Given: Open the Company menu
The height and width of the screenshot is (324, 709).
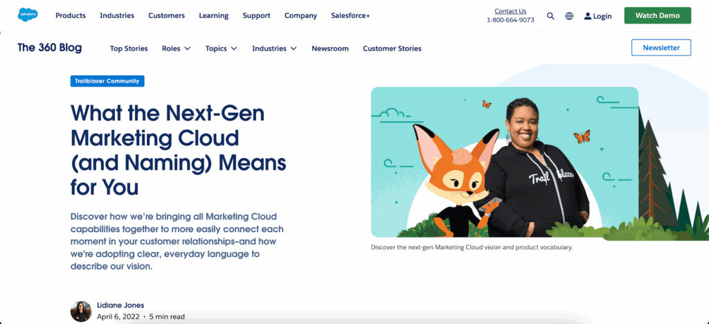Looking at the screenshot, I should (x=300, y=15).
